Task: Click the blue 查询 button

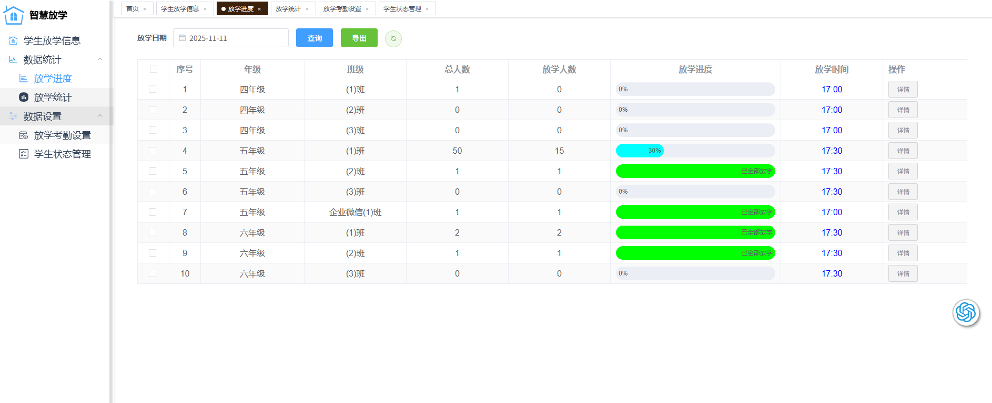Action: click(314, 38)
